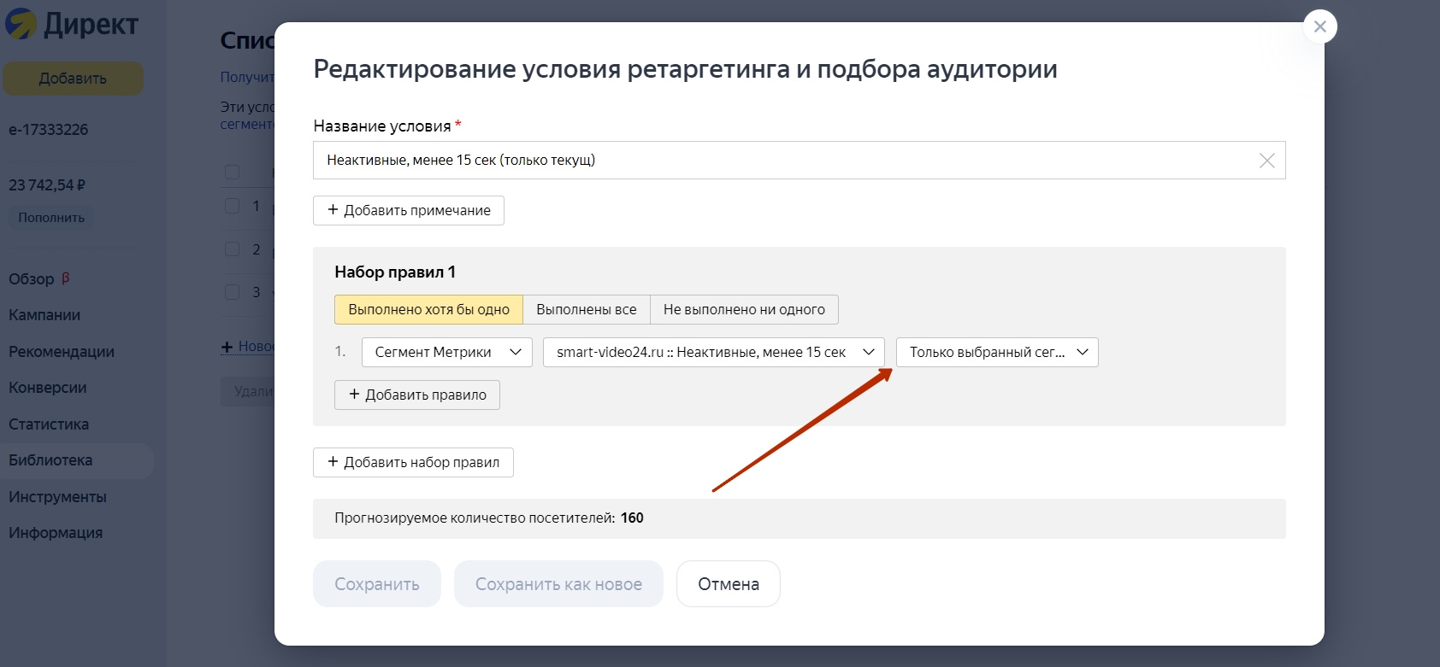Screen dimensions: 1440x667
Task: Click Сохранить как новое button
Action: click(x=558, y=584)
